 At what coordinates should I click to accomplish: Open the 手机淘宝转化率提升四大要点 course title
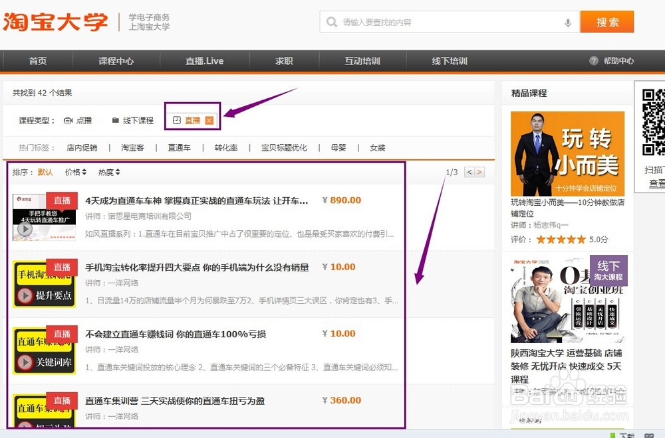[x=198, y=267]
